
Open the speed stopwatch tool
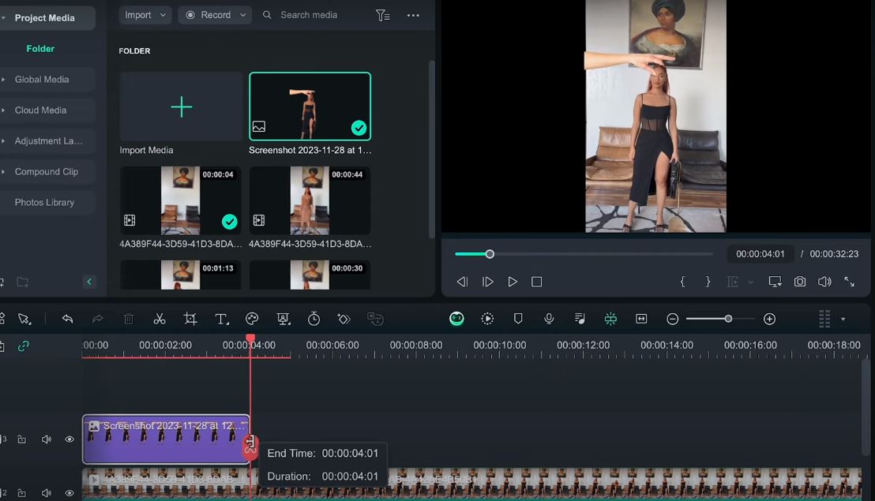coord(314,319)
